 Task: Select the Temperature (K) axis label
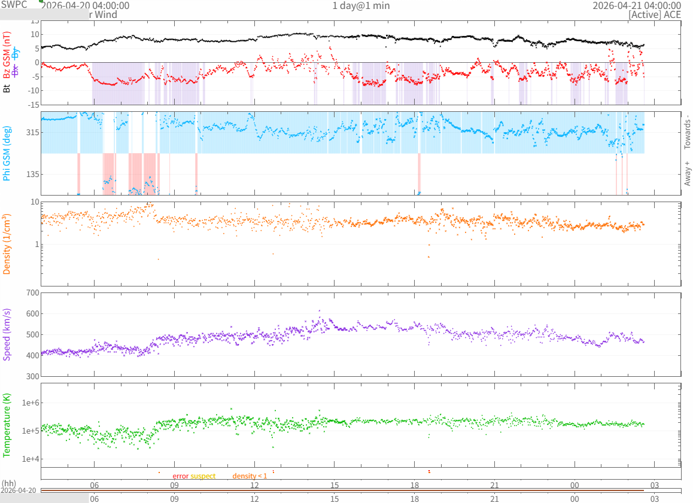7,425
